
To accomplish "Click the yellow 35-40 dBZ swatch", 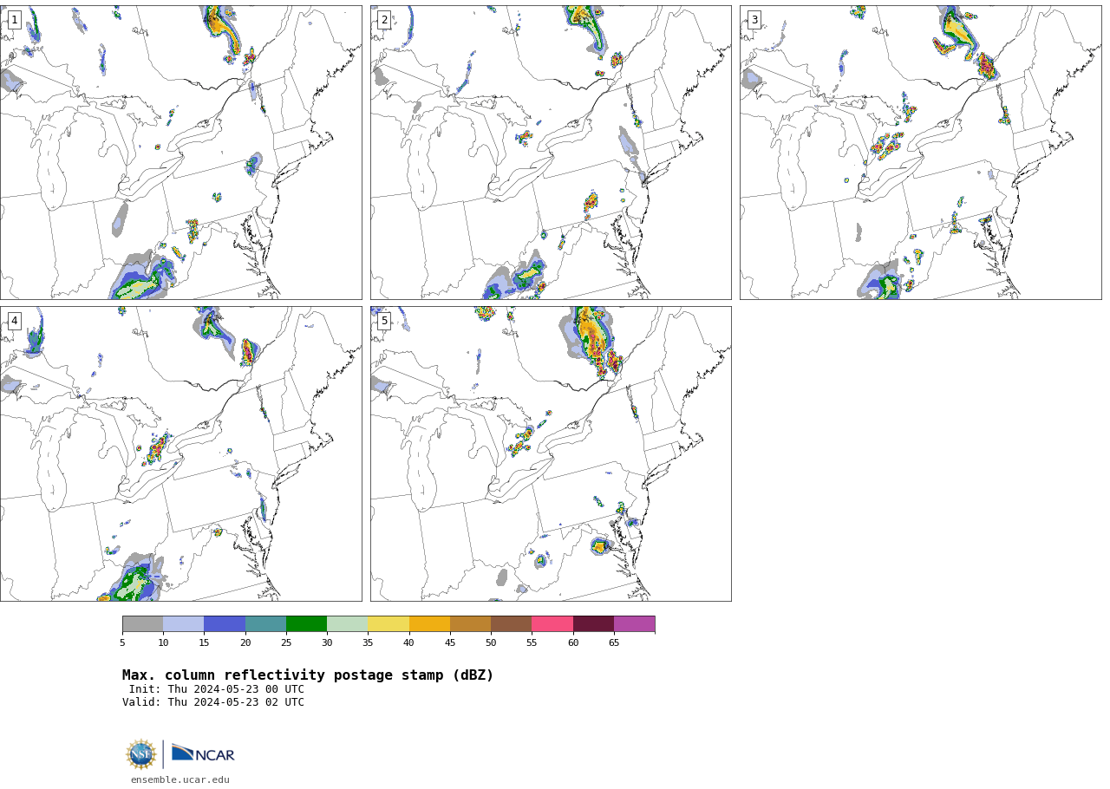I will coord(388,624).
